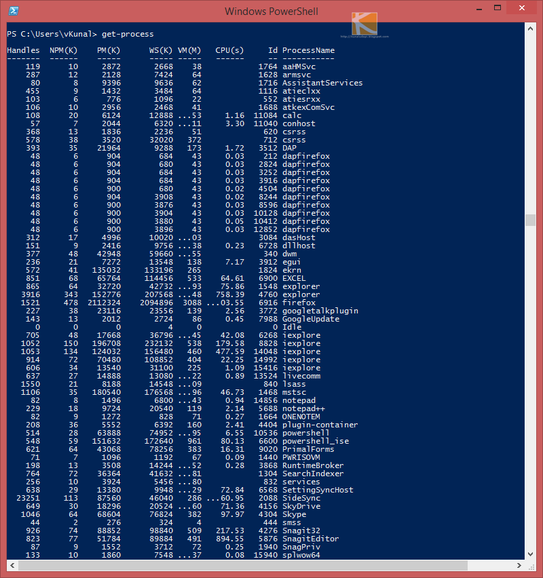Screen dimensions: 543x578
Task: Click the SkyDrive process name
Action: (x=301, y=506)
